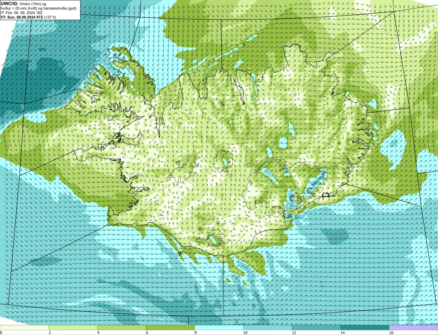
Task: Click the "12" tick label on scale
Action: (x=294, y=333)
